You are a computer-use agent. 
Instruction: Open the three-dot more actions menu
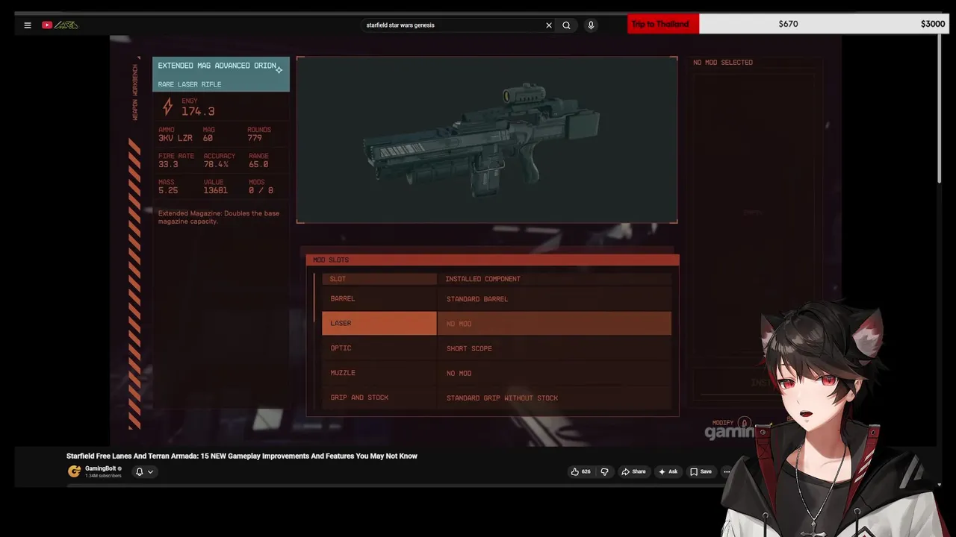pyautogui.click(x=726, y=471)
